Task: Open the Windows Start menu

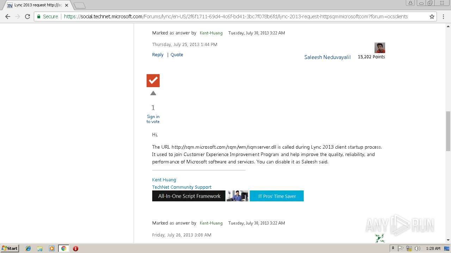Action: (x=10, y=248)
